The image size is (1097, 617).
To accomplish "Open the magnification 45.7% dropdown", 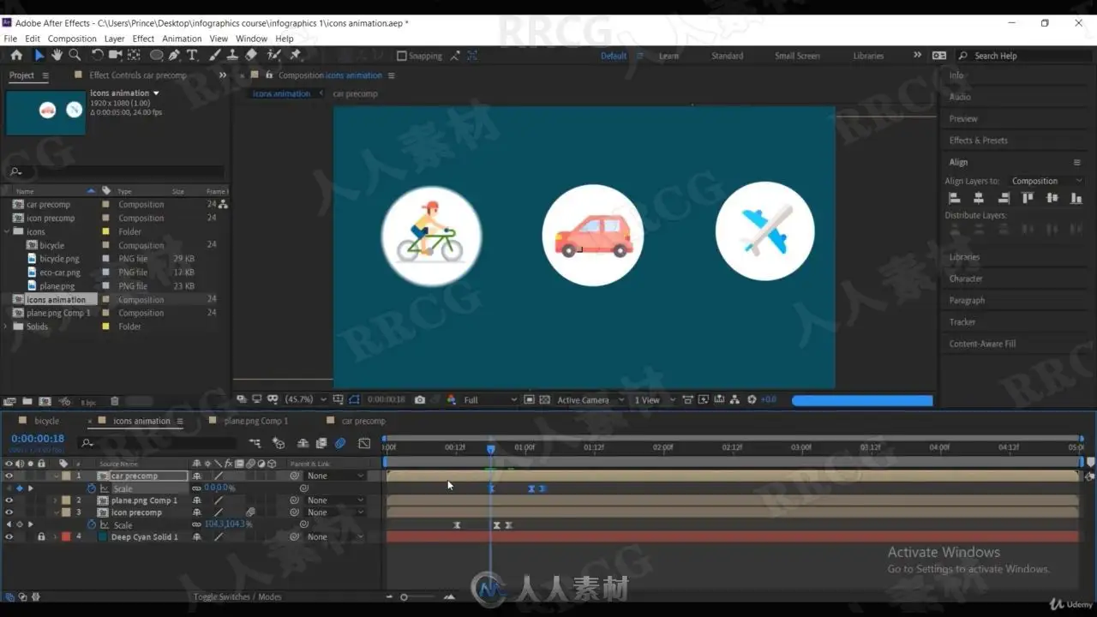I will (x=306, y=399).
